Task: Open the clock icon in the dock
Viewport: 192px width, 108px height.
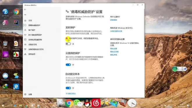Action: tap(132, 103)
